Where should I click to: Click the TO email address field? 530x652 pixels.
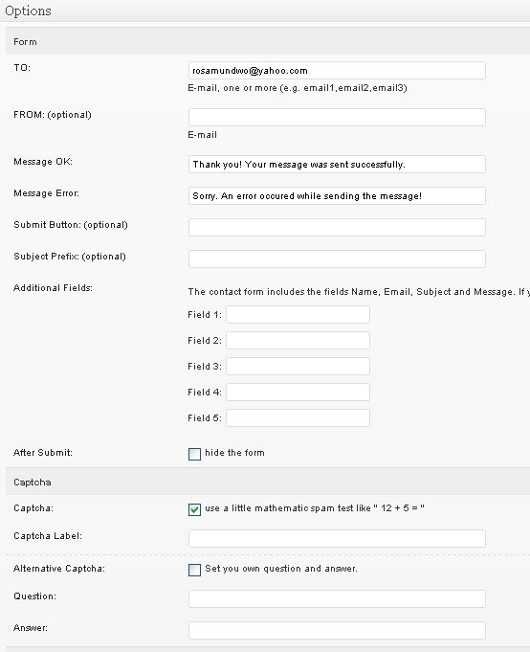tap(337, 71)
